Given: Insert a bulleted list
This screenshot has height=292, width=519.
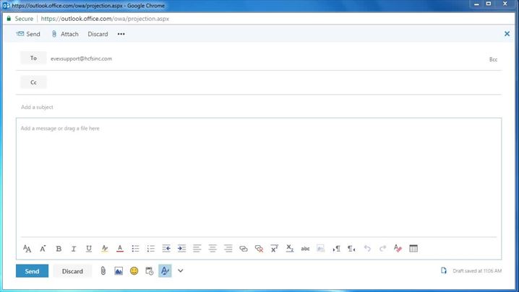Looking at the screenshot, I should click(x=135, y=249).
